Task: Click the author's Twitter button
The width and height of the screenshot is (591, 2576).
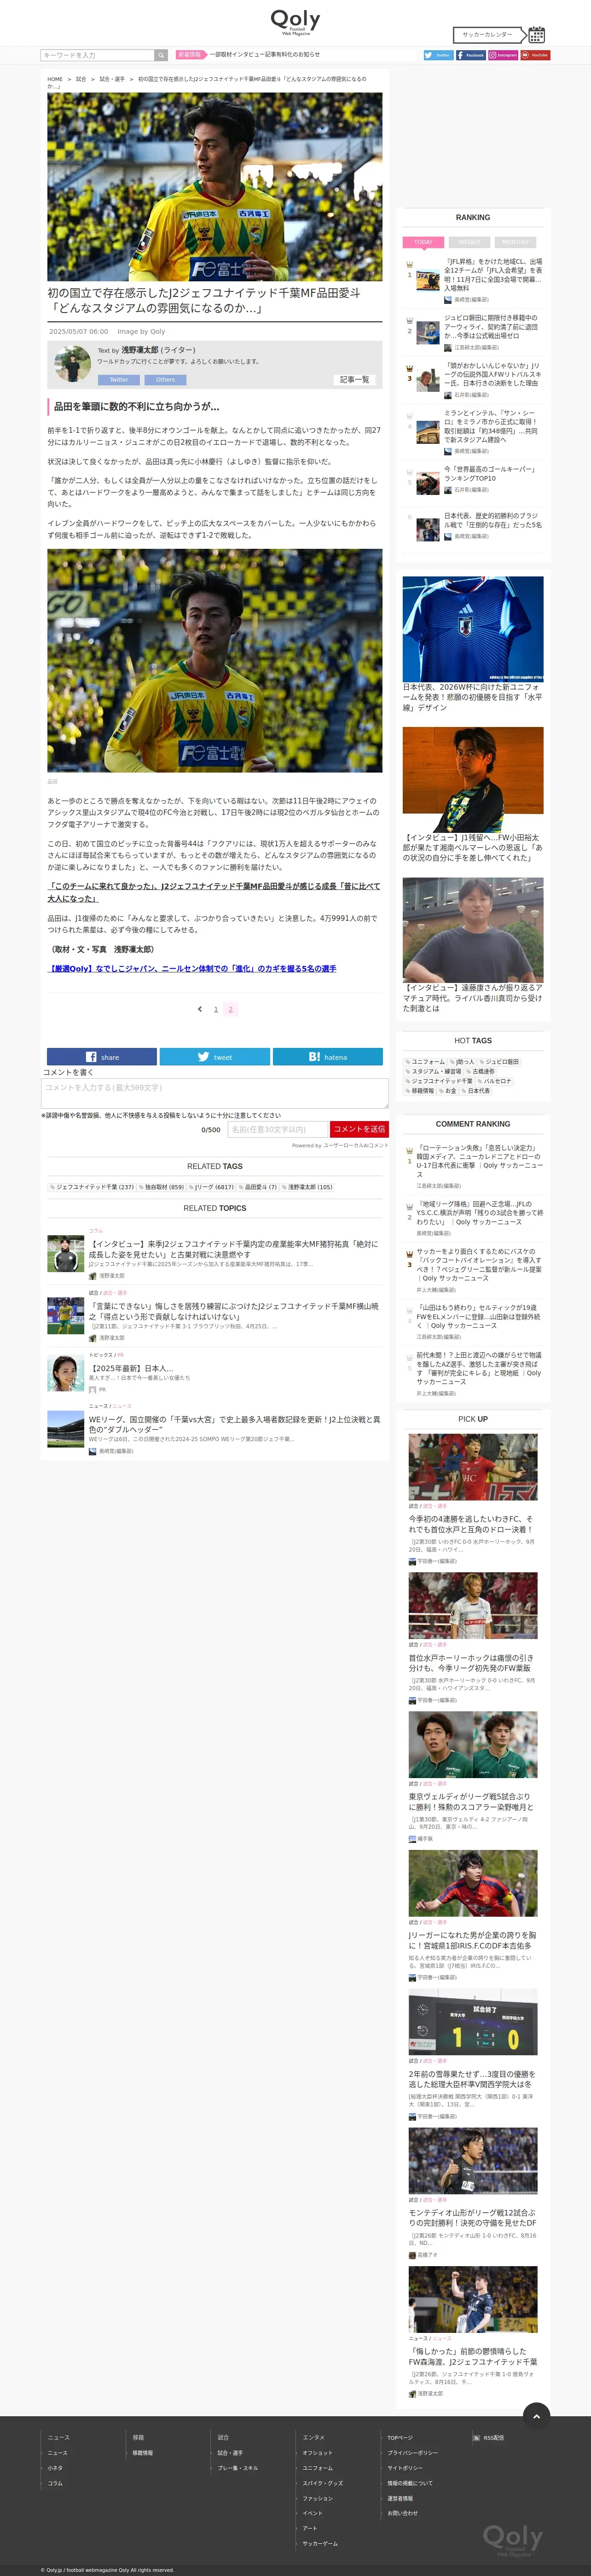Action: coord(119,380)
